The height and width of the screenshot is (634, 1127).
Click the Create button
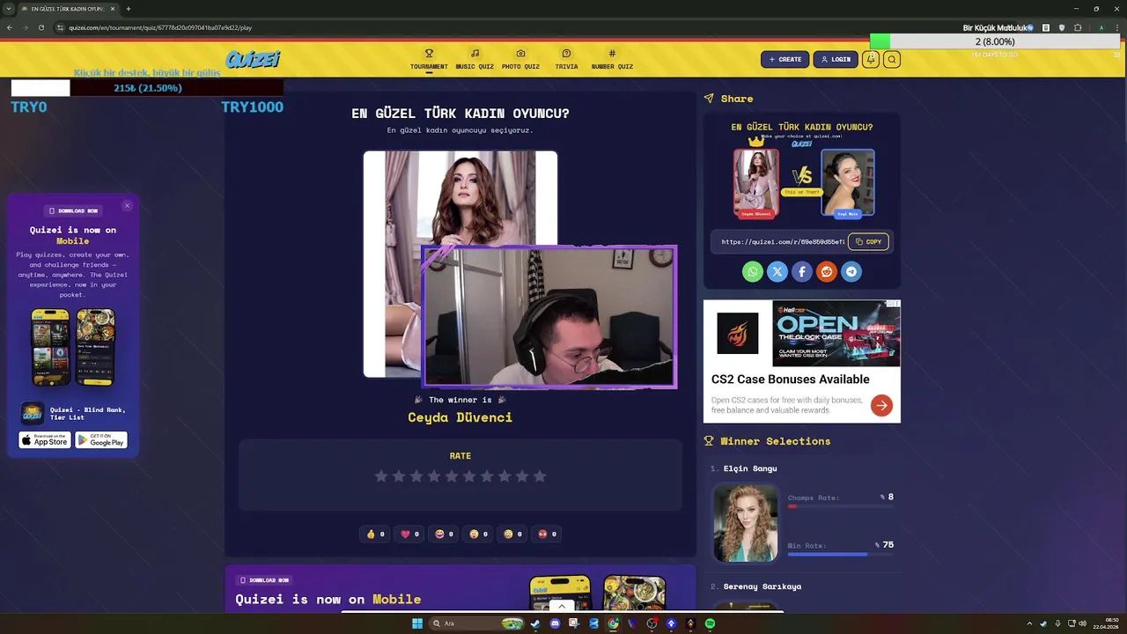point(784,59)
